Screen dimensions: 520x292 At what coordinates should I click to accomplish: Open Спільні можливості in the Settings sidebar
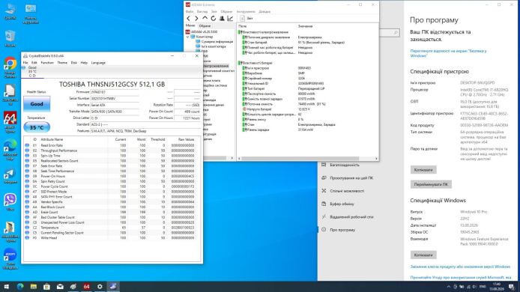point(347,191)
